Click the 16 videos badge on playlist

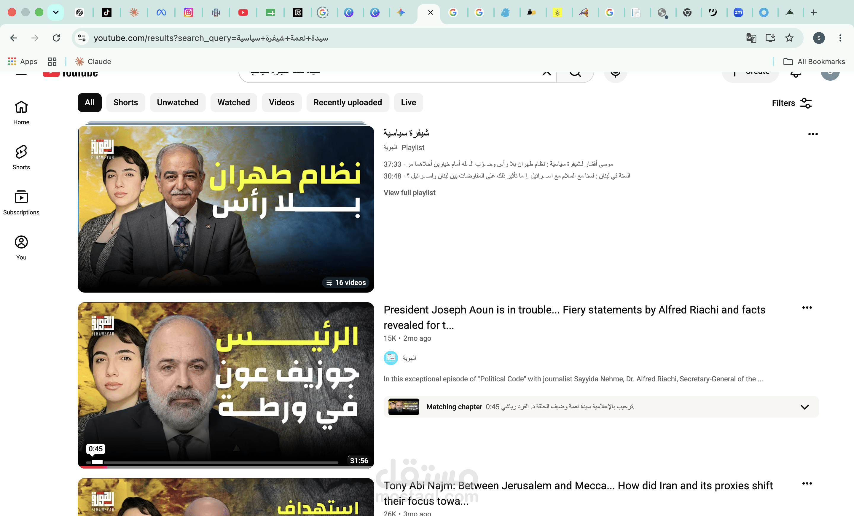pos(346,282)
